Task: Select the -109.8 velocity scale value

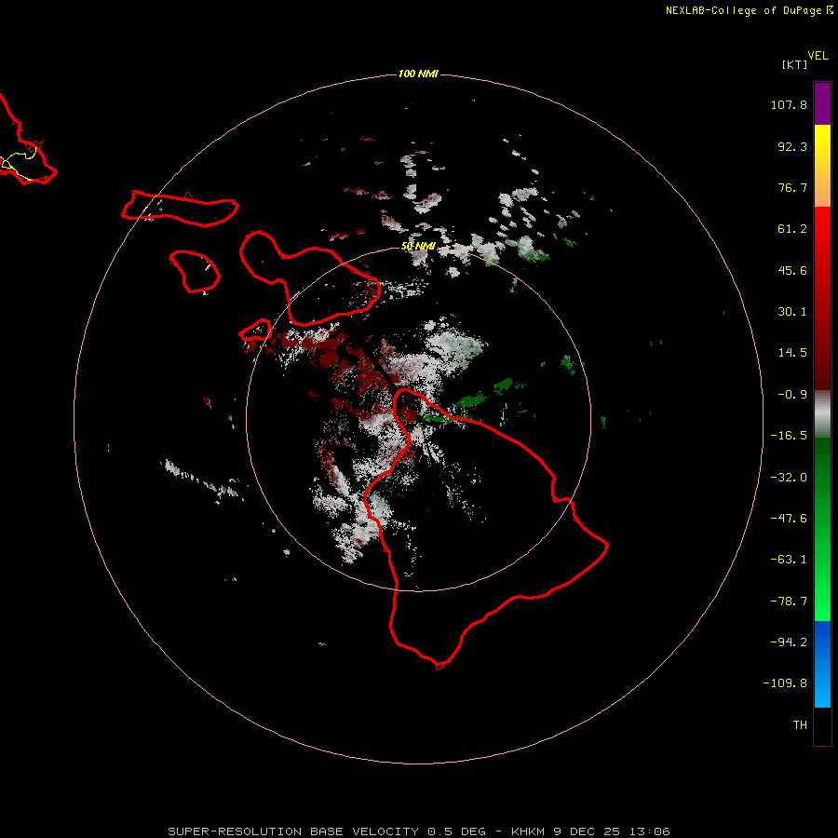Action: 785,683
